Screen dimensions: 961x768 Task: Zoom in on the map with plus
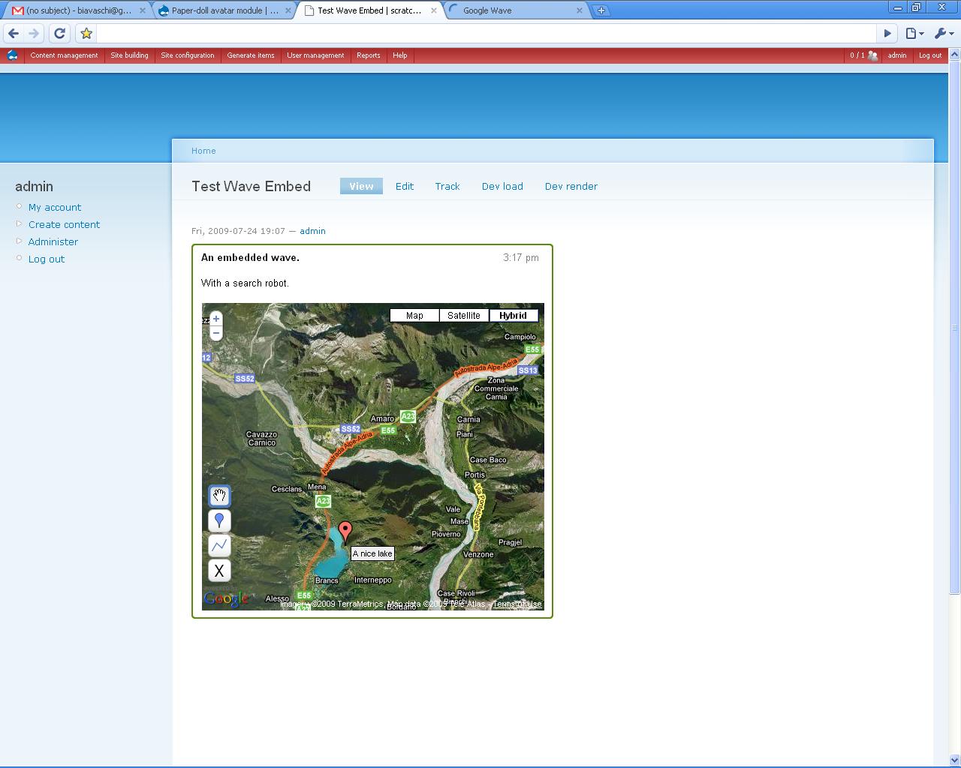(x=216, y=319)
